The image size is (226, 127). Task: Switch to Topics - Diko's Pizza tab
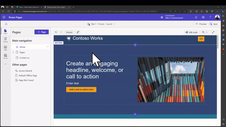(x=29, y=7)
